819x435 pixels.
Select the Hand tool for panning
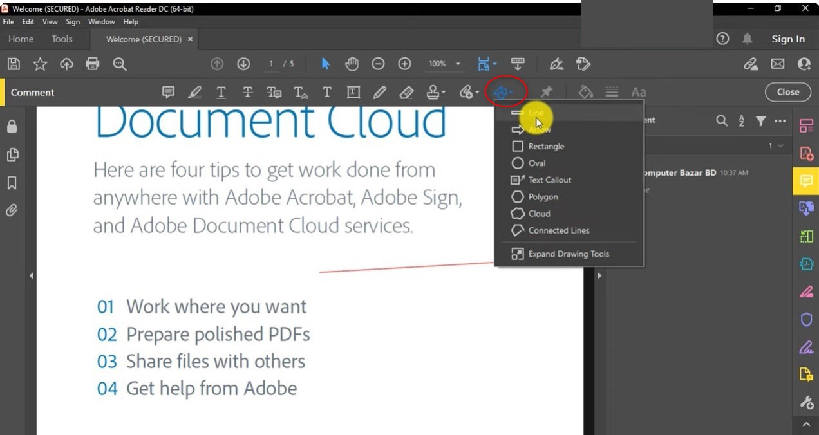352,64
